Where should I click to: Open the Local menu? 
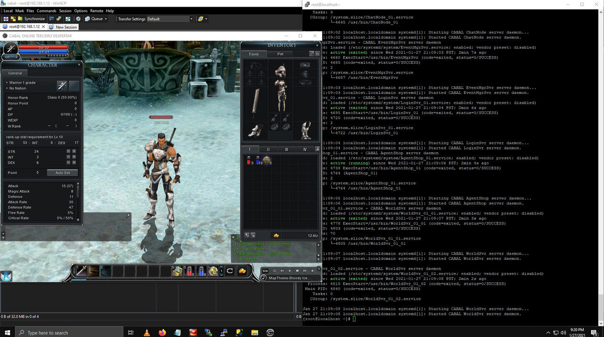coord(8,11)
